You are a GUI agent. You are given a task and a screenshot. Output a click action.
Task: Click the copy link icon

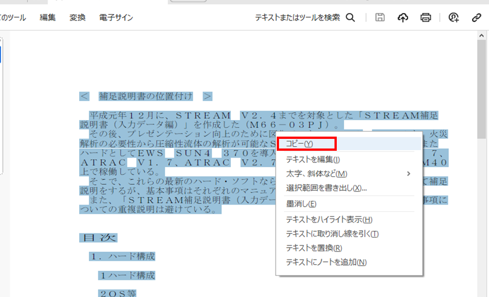477,18
